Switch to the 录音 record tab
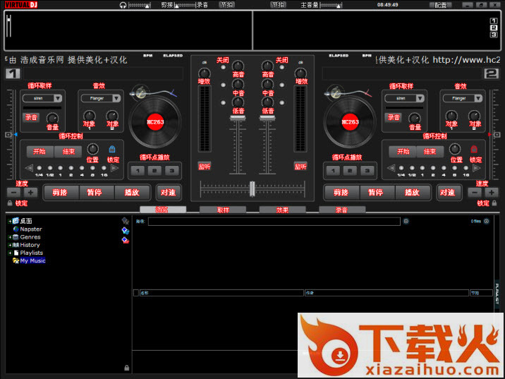 (x=342, y=210)
